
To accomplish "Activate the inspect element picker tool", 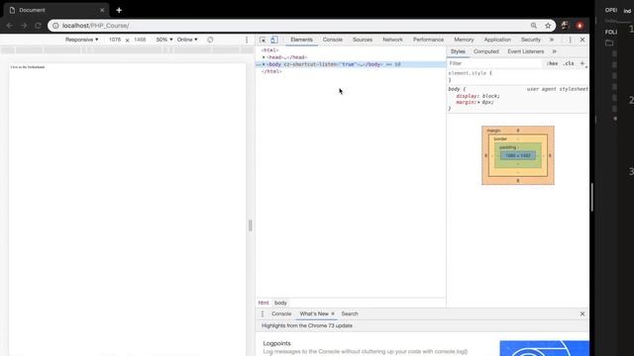I will click(x=263, y=40).
